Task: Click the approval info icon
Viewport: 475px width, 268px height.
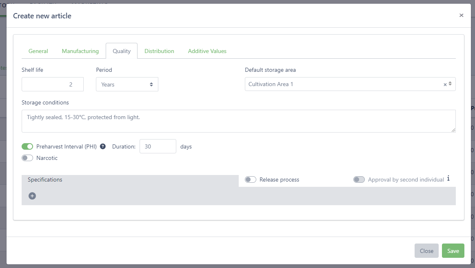Action: [x=448, y=179]
